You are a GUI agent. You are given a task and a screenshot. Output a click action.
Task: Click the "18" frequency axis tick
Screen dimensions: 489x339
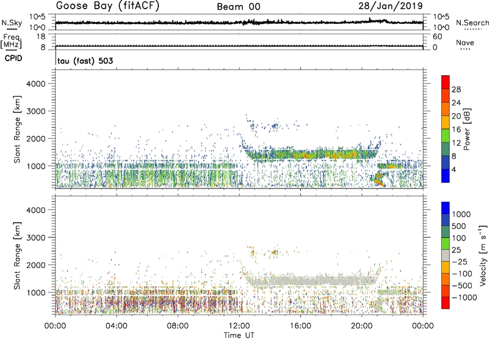(40, 37)
